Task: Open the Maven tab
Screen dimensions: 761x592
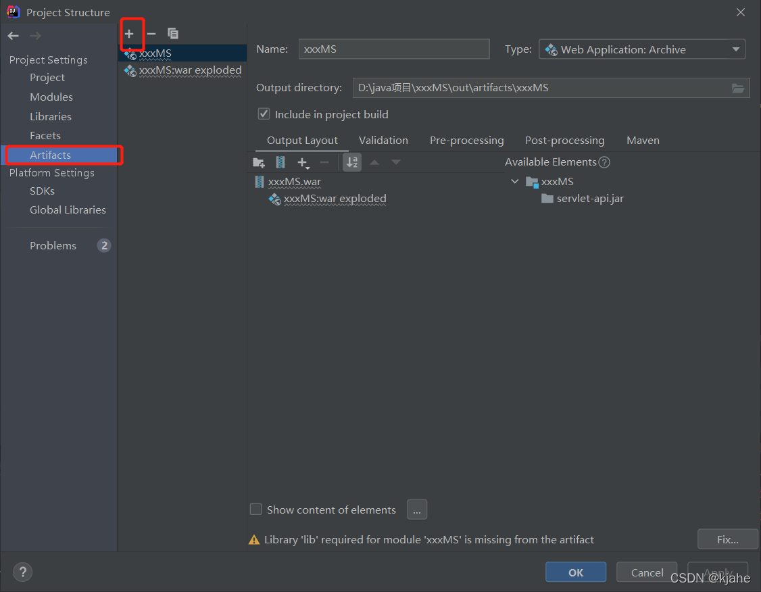Action: pyautogui.click(x=643, y=141)
